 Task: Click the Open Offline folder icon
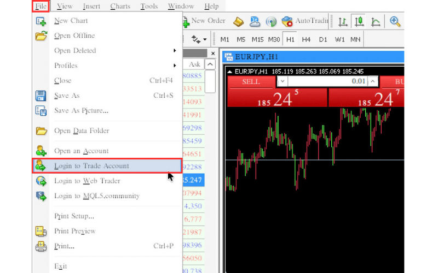pyautogui.click(x=41, y=35)
